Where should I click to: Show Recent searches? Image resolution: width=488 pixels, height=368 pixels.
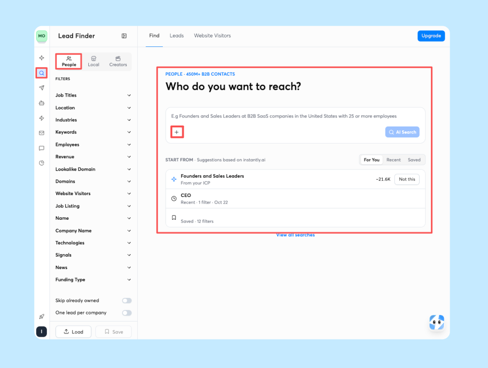point(394,160)
